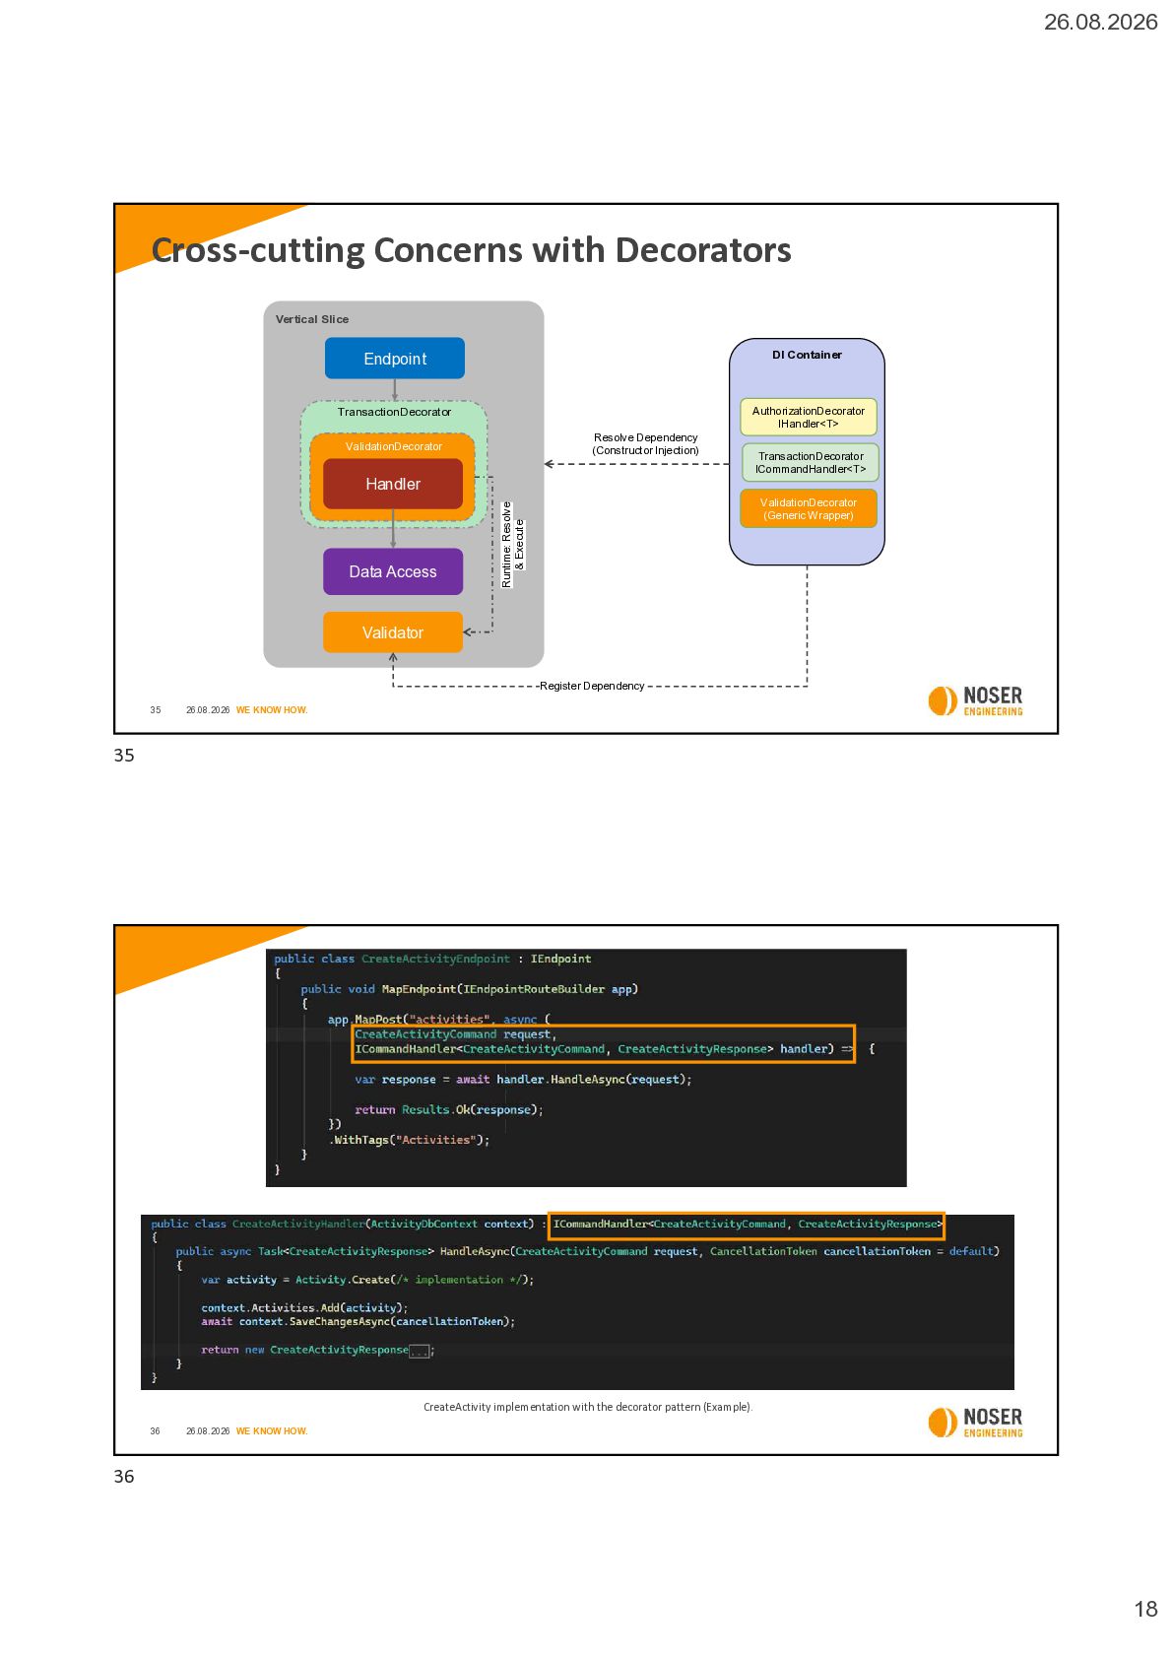
Task: Click the Noser Engineering logo on slide 36
Action: tap(975, 1422)
